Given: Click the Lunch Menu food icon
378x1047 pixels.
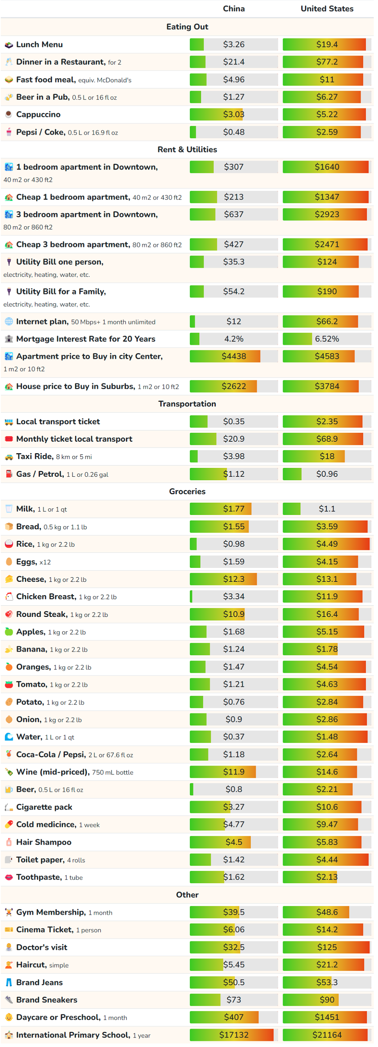Looking at the screenshot, I should tap(8, 45).
